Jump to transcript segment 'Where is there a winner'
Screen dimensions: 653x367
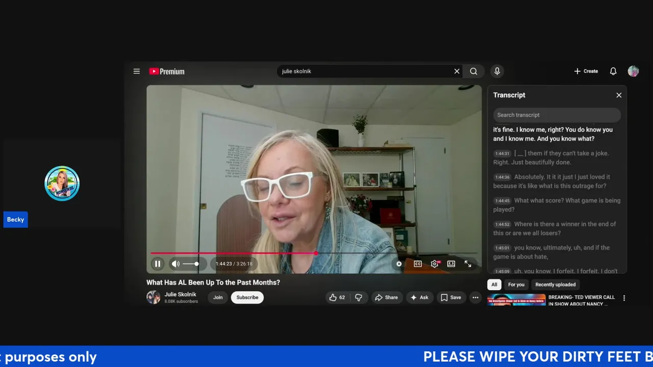coord(557,228)
